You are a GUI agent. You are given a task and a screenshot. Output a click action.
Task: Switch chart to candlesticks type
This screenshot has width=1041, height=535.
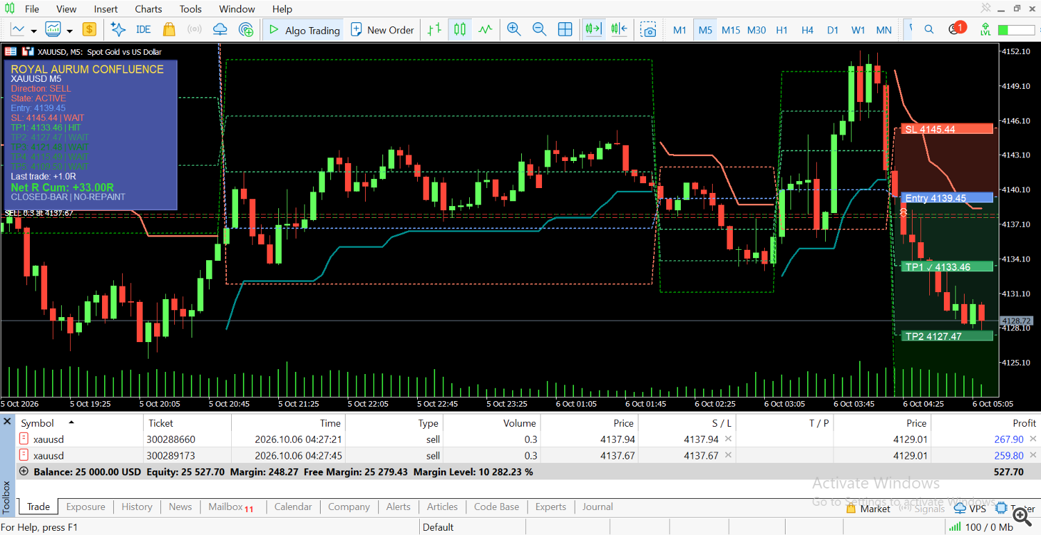[459, 29]
